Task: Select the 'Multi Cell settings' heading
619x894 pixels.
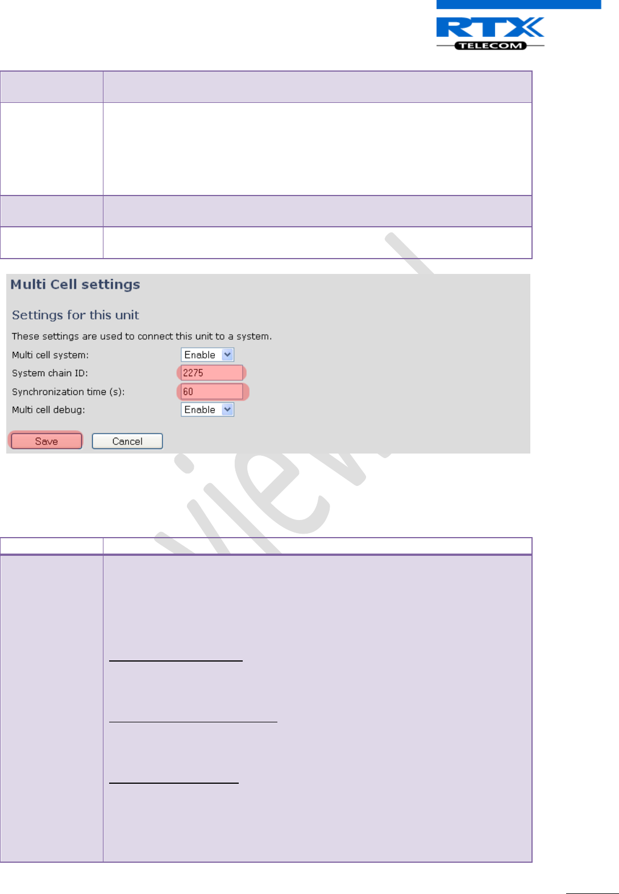Action: (76, 285)
